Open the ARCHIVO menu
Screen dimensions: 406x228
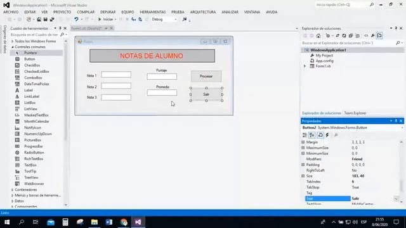click(x=11, y=12)
